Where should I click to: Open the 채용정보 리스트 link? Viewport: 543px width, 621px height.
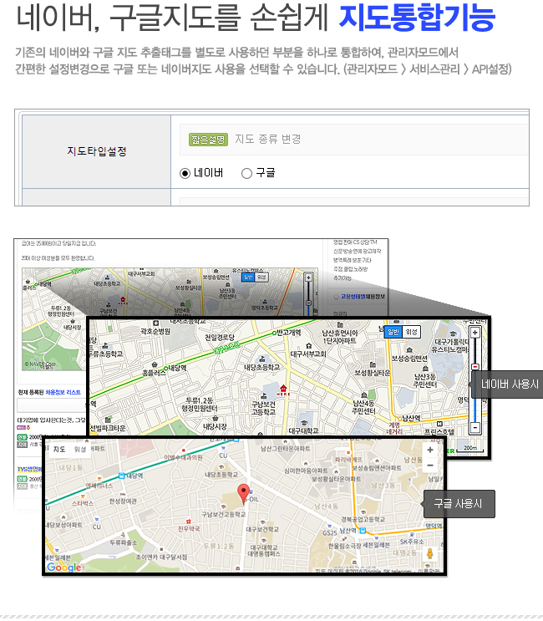tap(63, 392)
